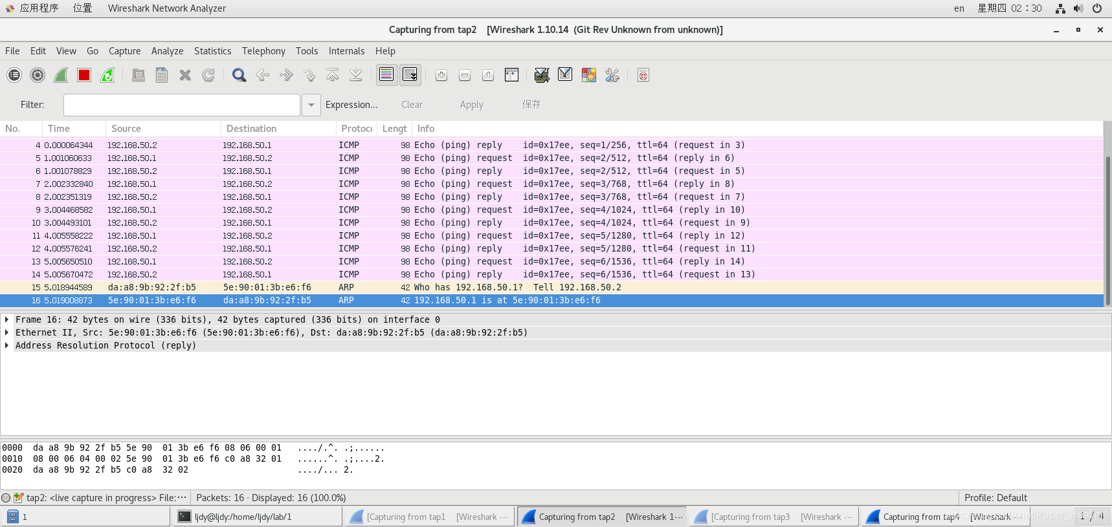Screen dimensions: 1112x527
Task: Expand Address Resolution Protocol tree row
Action: coord(6,345)
